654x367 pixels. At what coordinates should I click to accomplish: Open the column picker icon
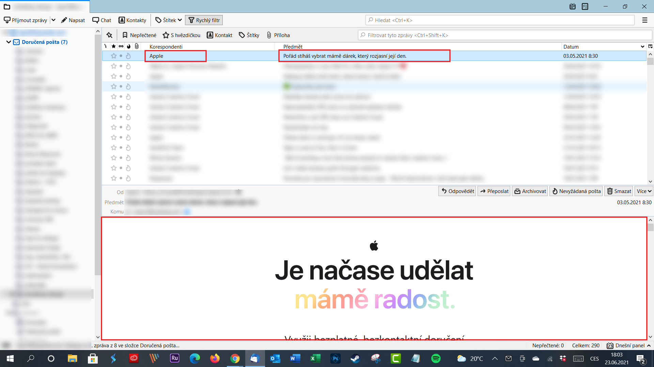click(650, 47)
